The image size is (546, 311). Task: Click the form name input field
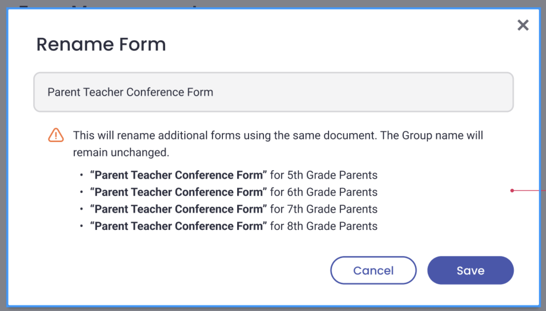click(273, 92)
